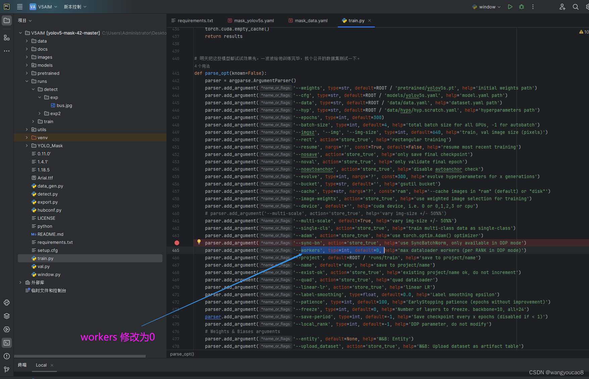Toggle the breakpoint on line 464
Viewport: 589px width, 379px height.
[x=177, y=242]
